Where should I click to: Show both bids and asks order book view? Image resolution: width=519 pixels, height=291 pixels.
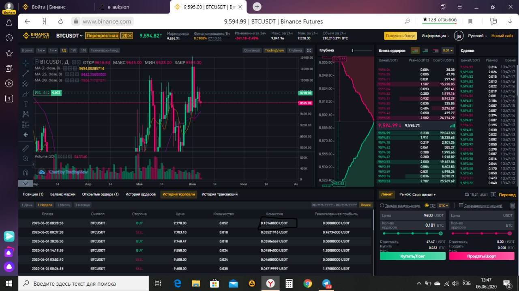(415, 51)
